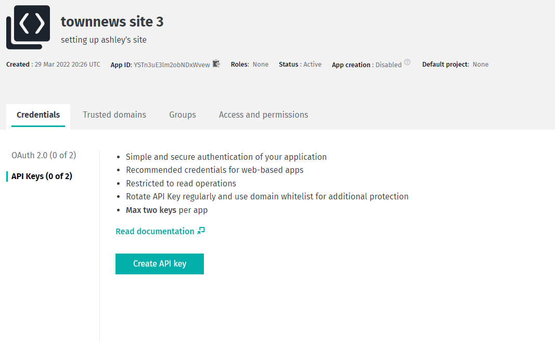
Task: Open the App creation help tooltip icon
Action: click(407, 61)
